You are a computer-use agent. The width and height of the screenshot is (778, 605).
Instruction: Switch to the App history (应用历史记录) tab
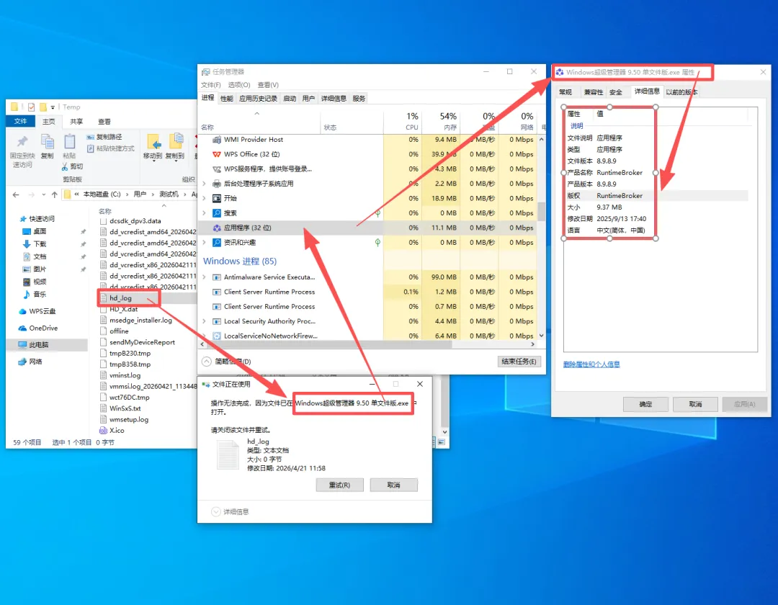[x=258, y=99]
